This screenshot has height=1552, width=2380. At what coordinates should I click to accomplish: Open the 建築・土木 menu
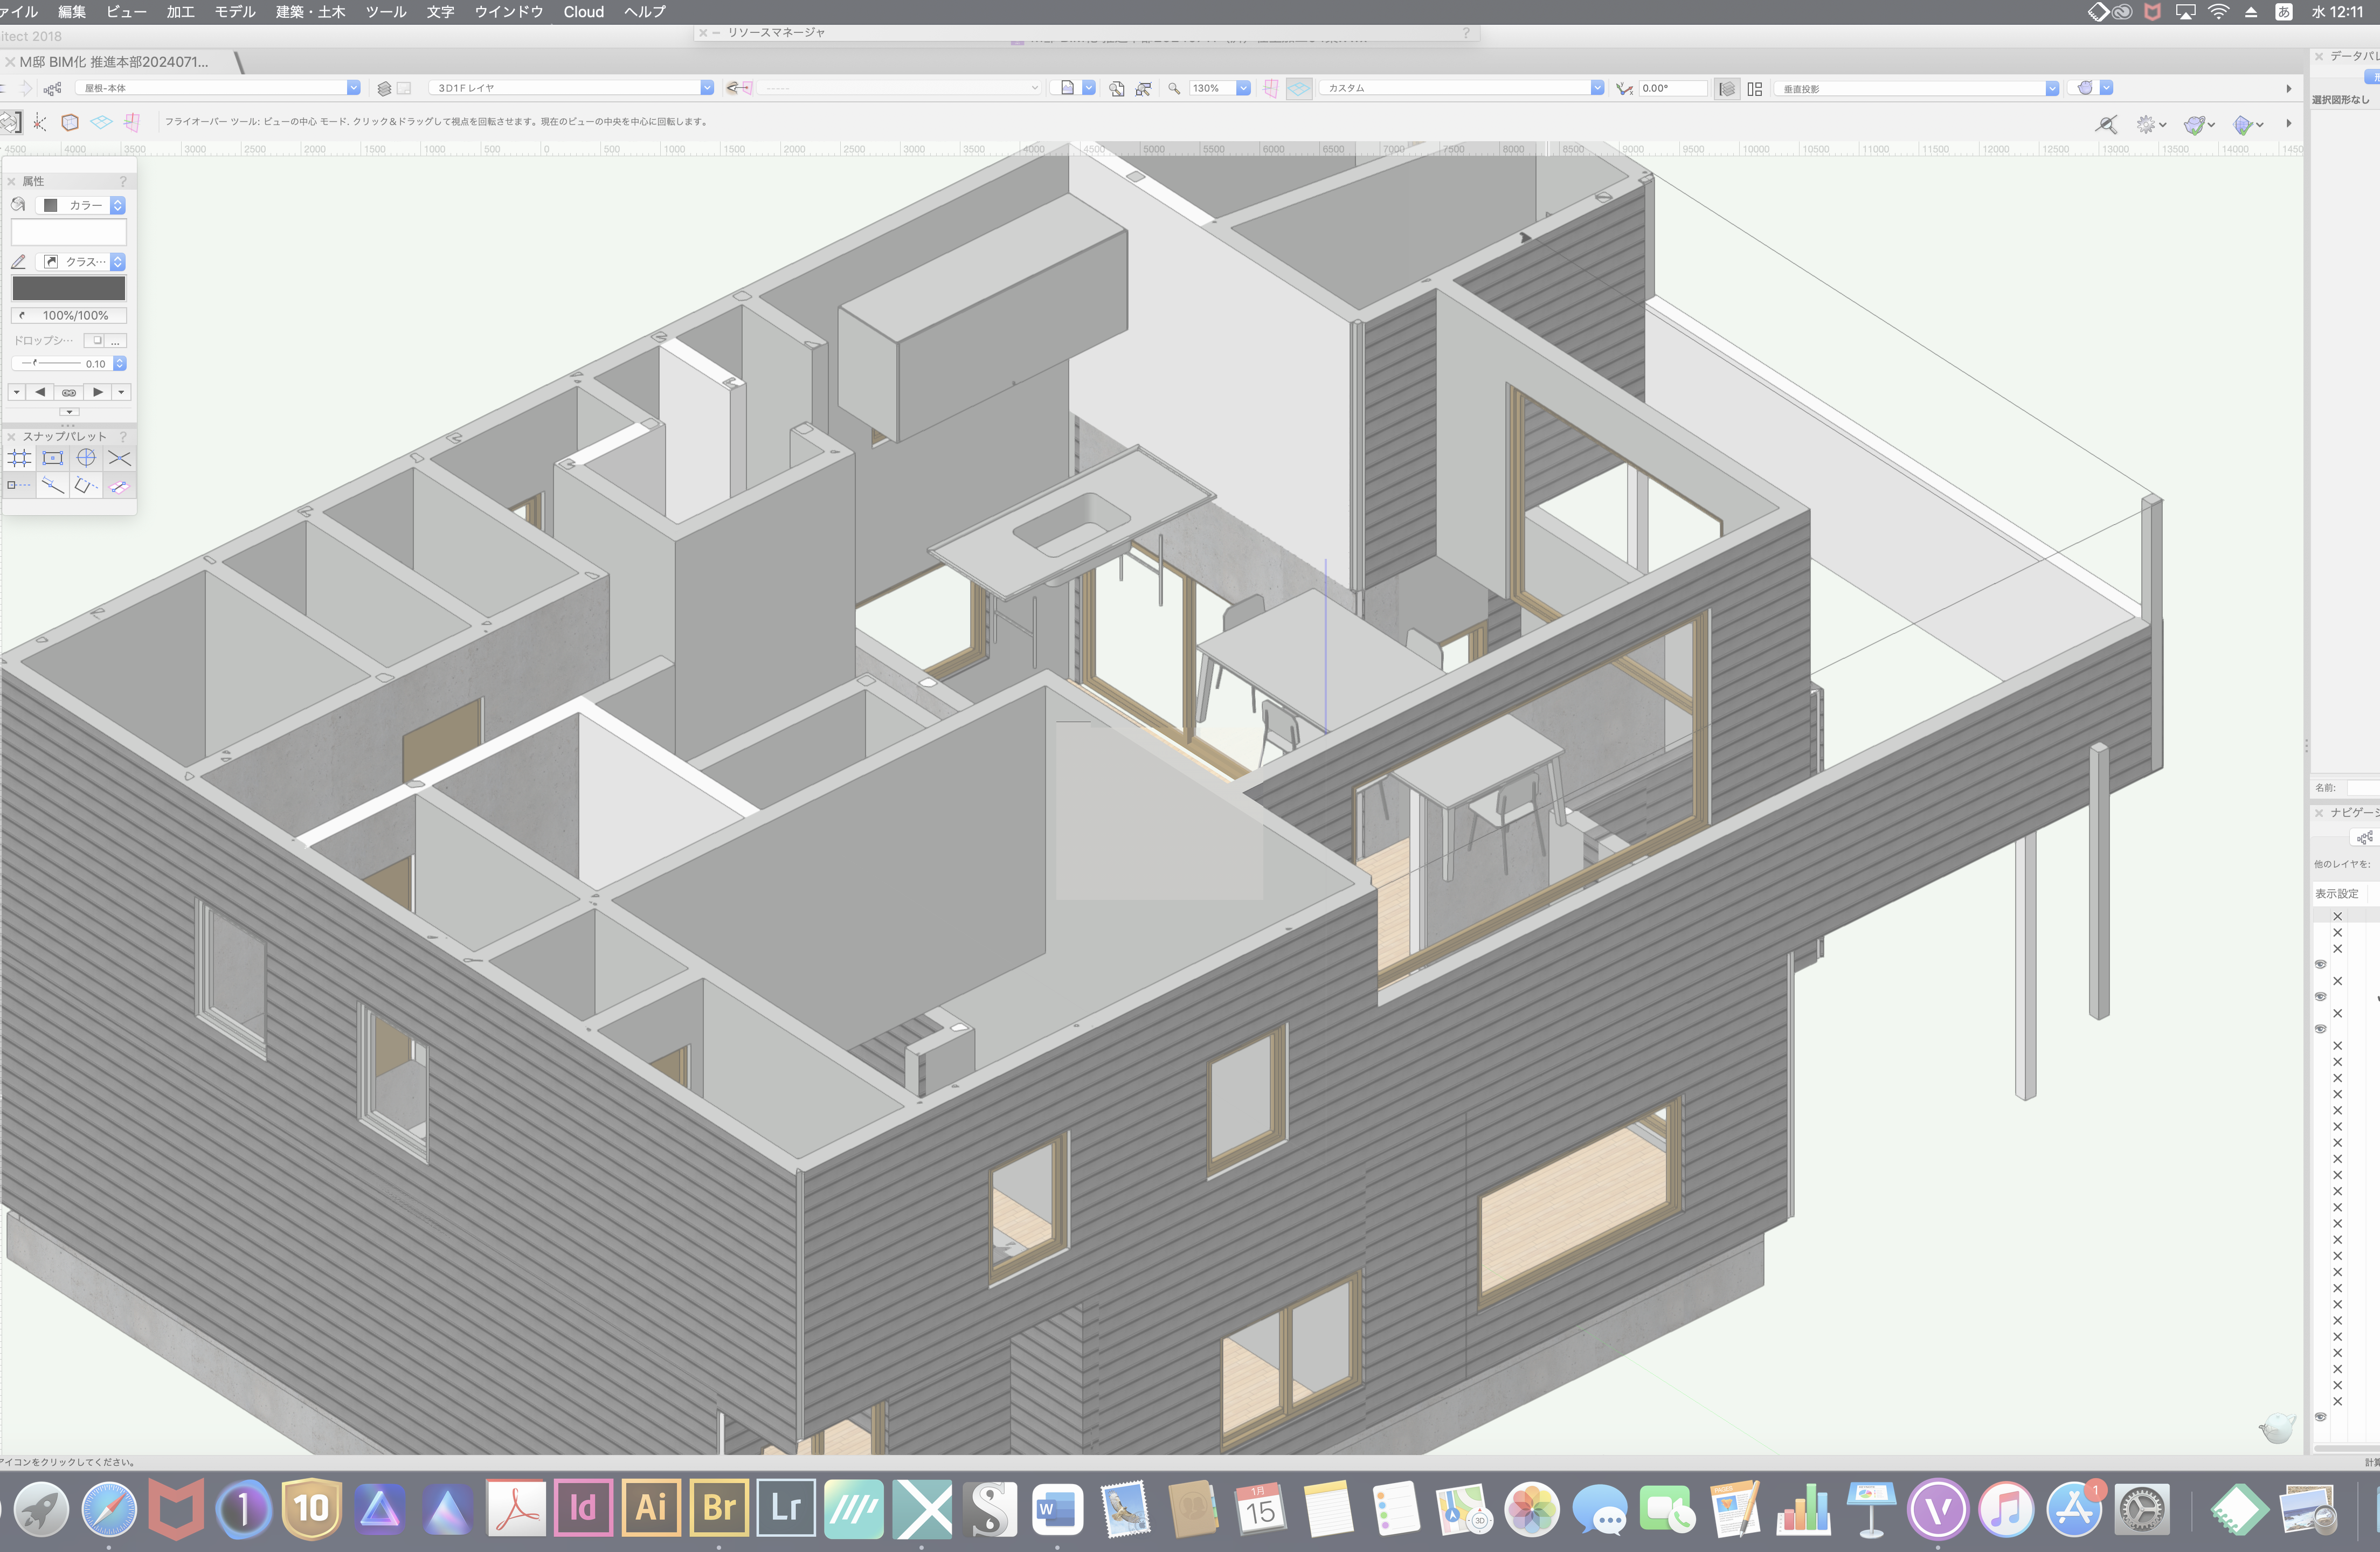[x=310, y=12]
